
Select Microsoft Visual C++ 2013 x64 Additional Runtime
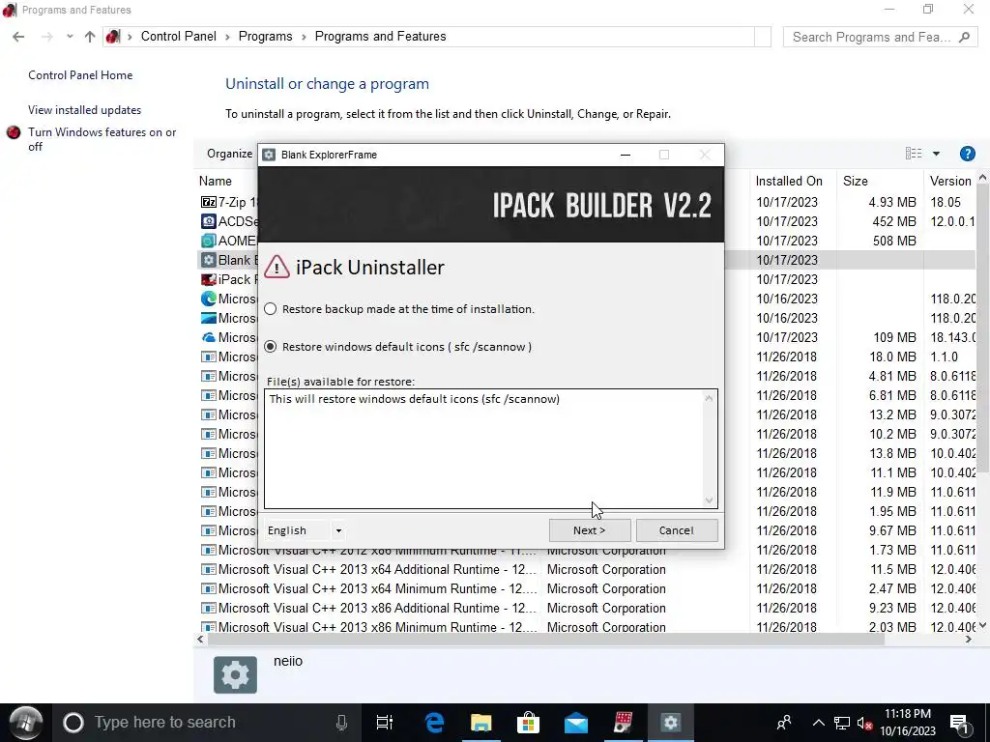click(x=377, y=569)
